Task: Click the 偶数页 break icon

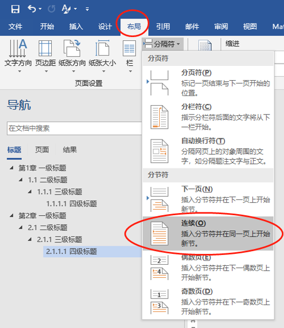Action: [x=160, y=268]
